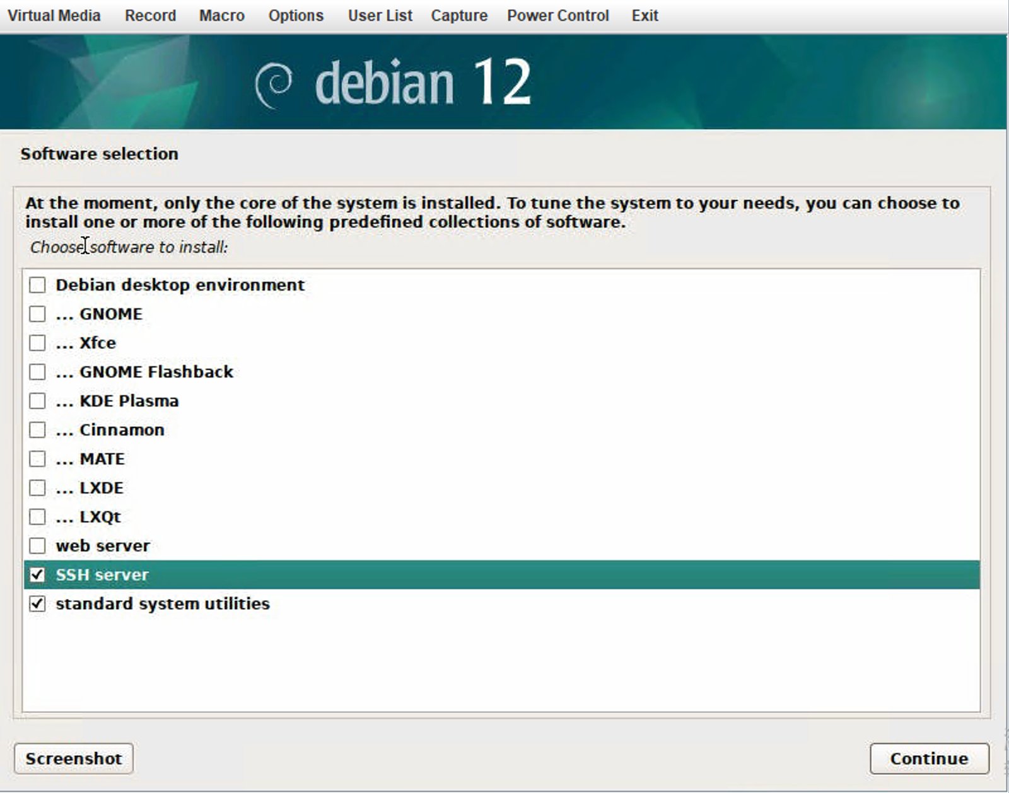
Task: Open the Macro menu
Action: [222, 16]
